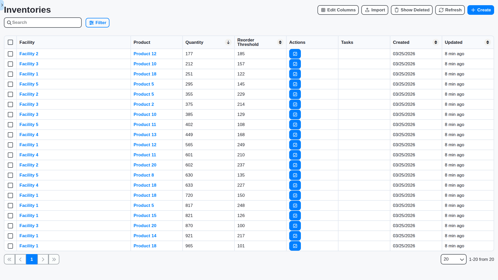Click the search magnifier icon
Screen dimensions: 498x280
click(x=9, y=23)
